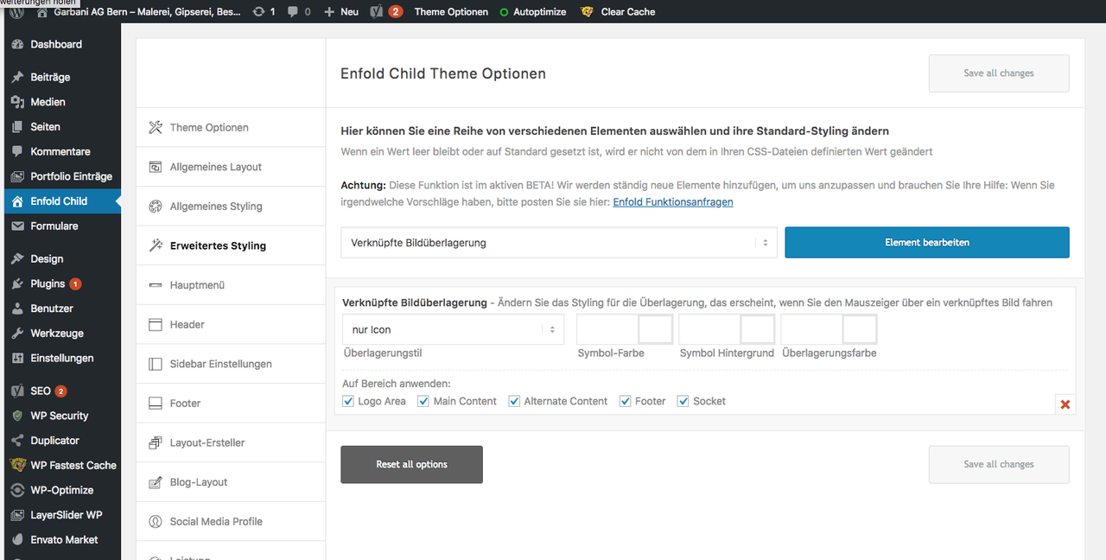1106x560 pixels.
Task: Click the Formulare envelope icon
Action: coord(17,226)
